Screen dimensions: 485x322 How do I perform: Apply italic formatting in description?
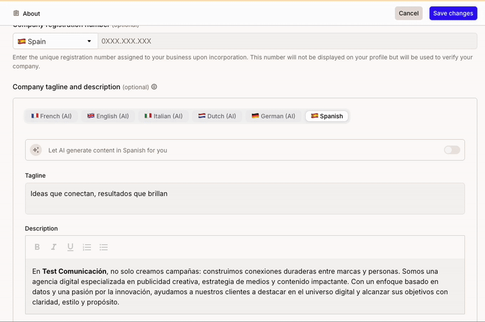tap(54, 247)
